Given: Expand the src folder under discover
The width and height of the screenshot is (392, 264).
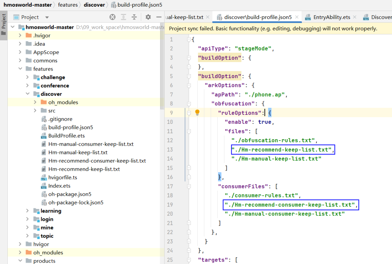Looking at the screenshot, I should click(x=35, y=111).
